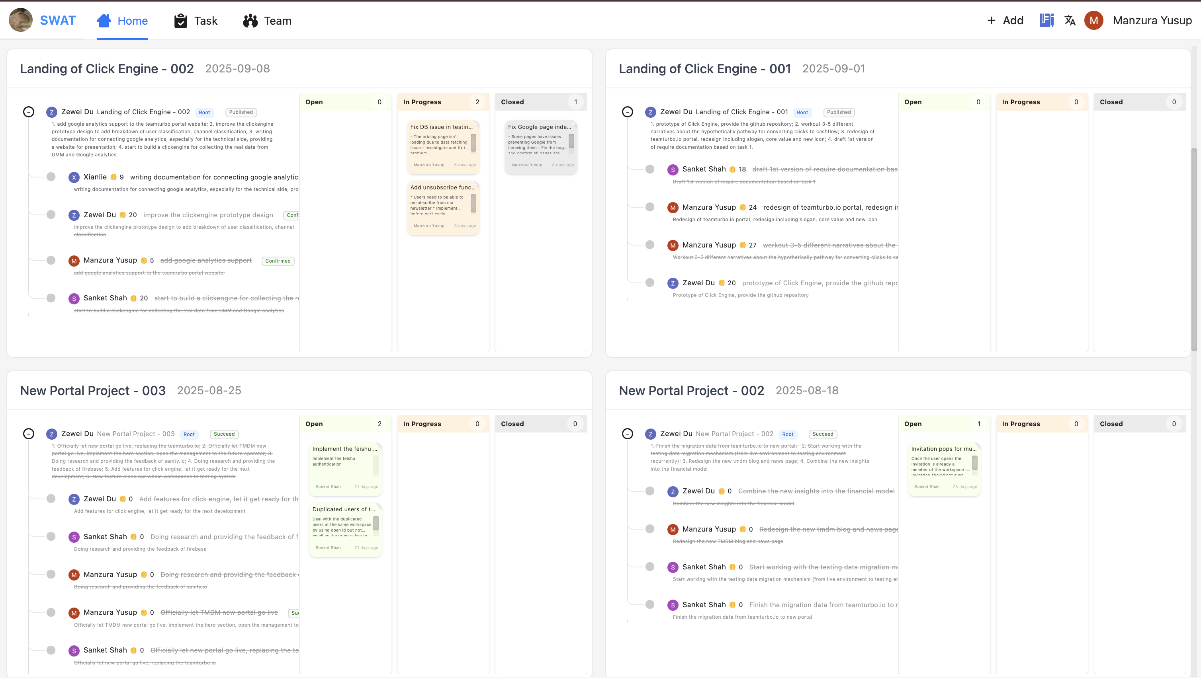Click the Manzura Yusup profile avatar
Viewport: 1201px width, 678px height.
[1094, 21]
